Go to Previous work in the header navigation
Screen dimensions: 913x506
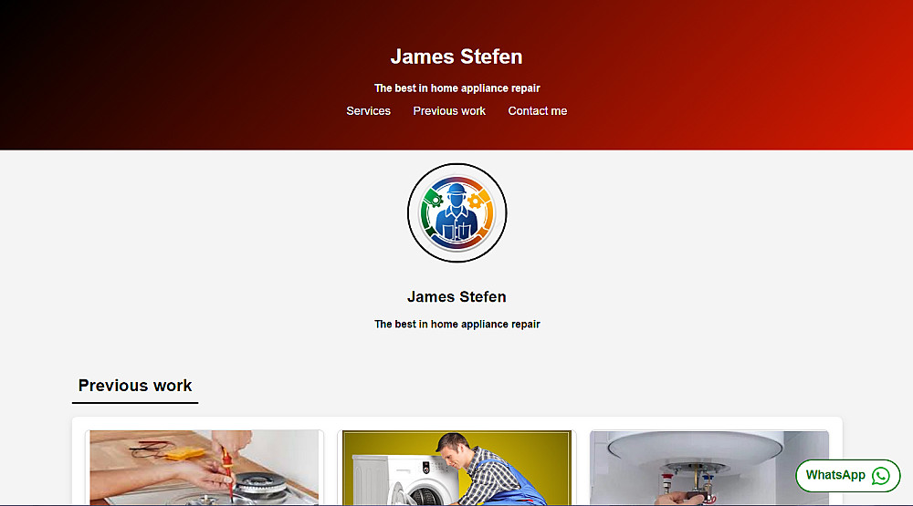coord(449,111)
